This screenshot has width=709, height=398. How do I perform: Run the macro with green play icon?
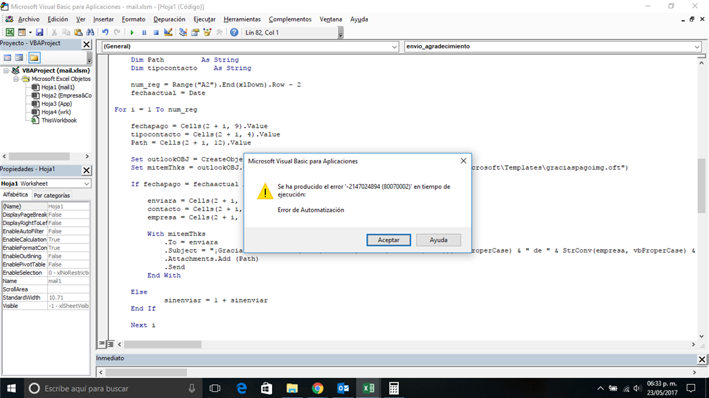point(132,32)
